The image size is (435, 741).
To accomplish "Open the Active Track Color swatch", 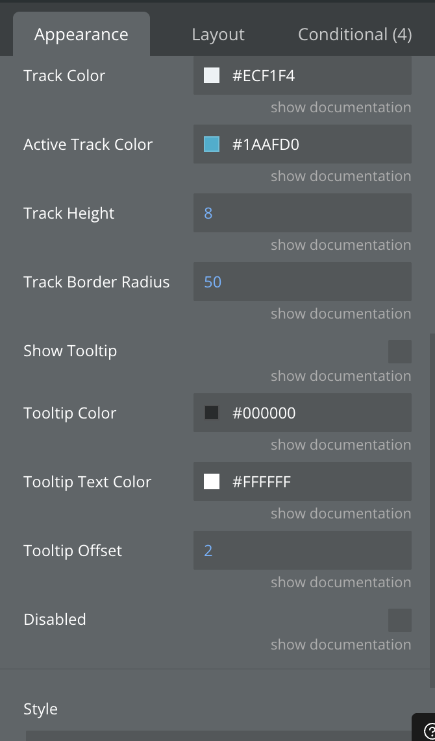I will tap(212, 145).
